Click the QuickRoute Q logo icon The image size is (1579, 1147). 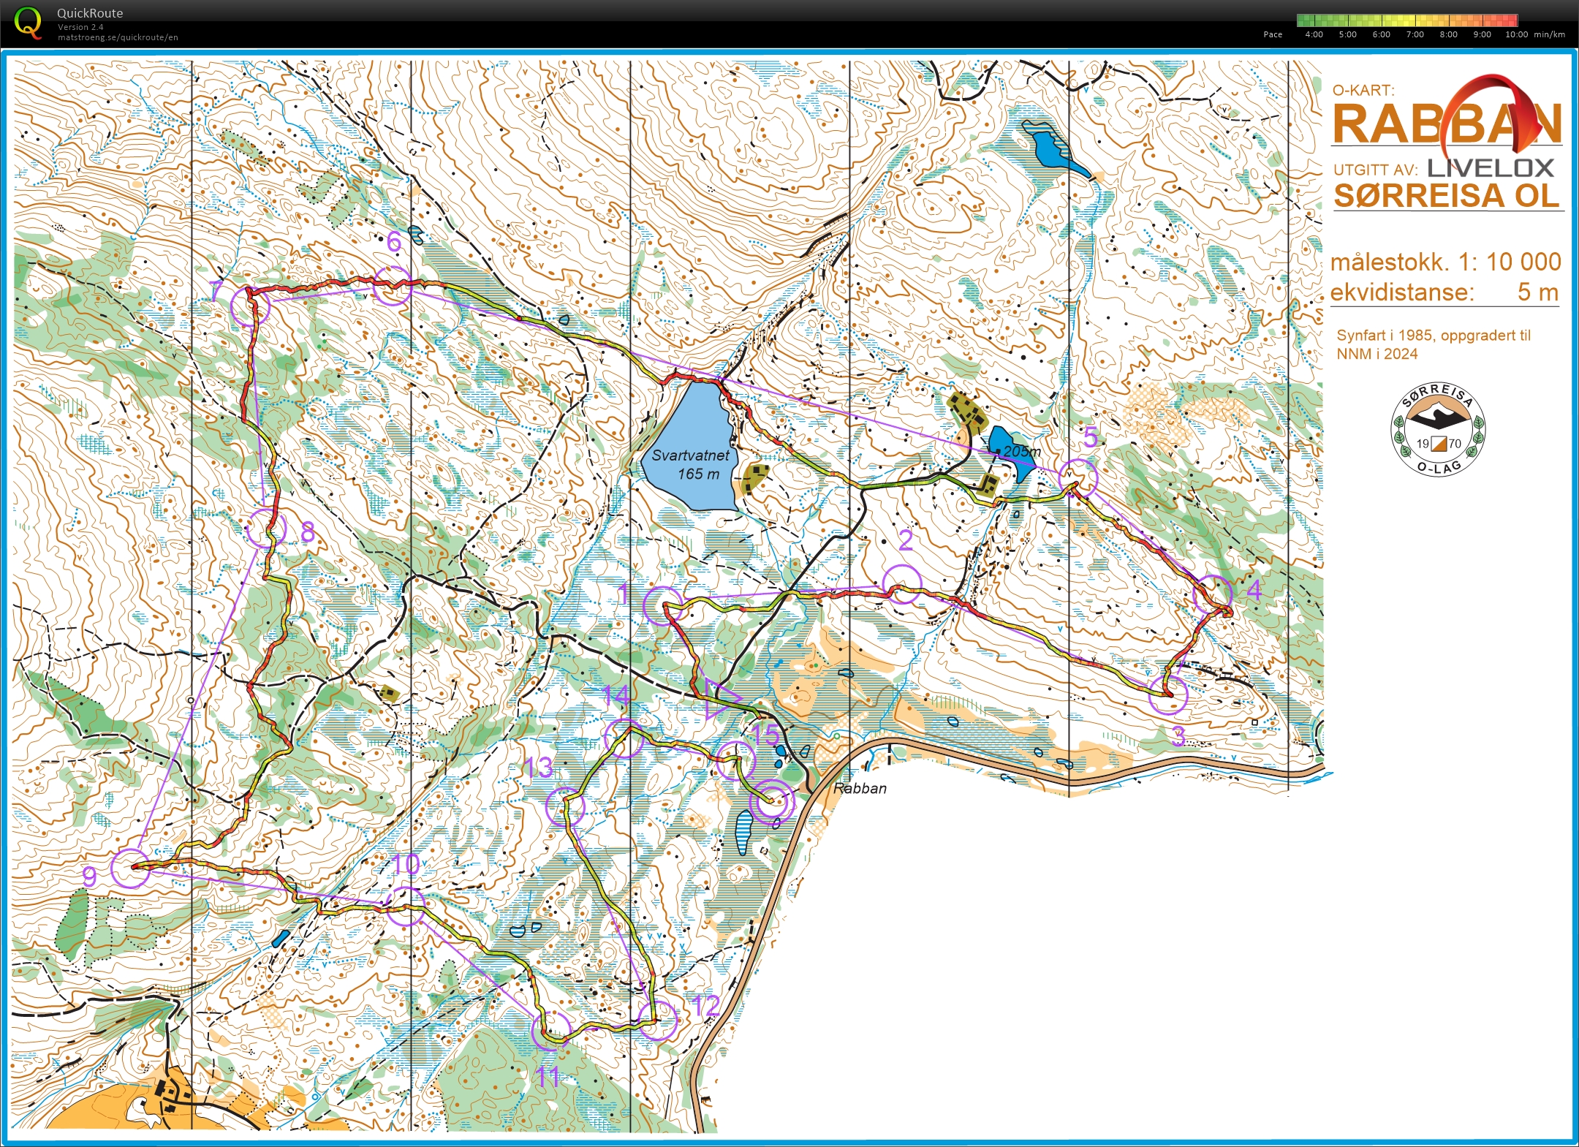(x=28, y=22)
